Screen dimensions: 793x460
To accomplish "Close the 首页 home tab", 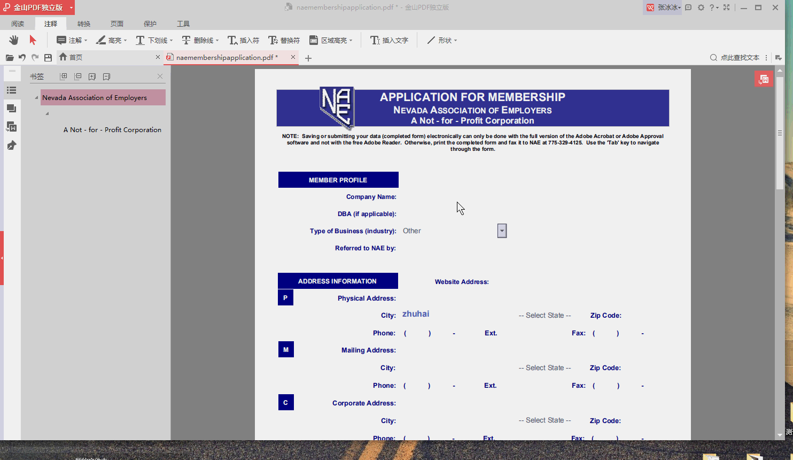I will 158,57.
